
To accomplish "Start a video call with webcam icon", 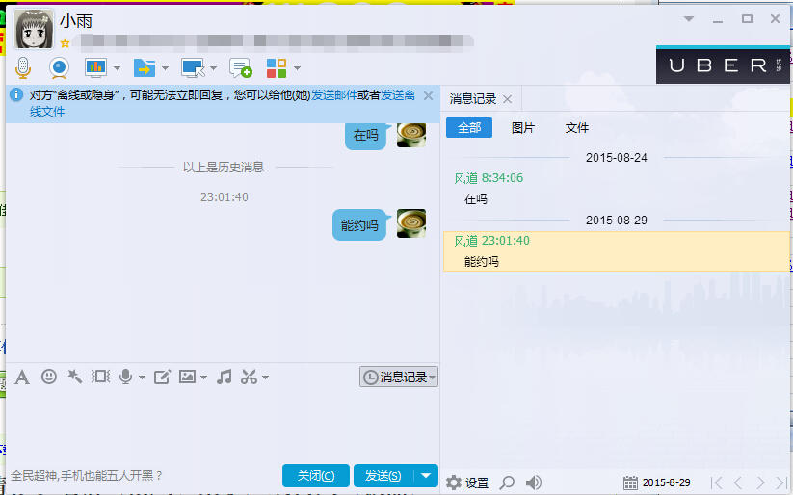I will click(59, 67).
